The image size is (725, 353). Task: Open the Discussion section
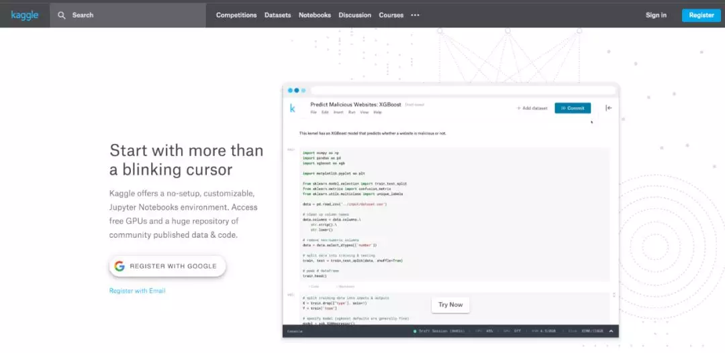[354, 15]
